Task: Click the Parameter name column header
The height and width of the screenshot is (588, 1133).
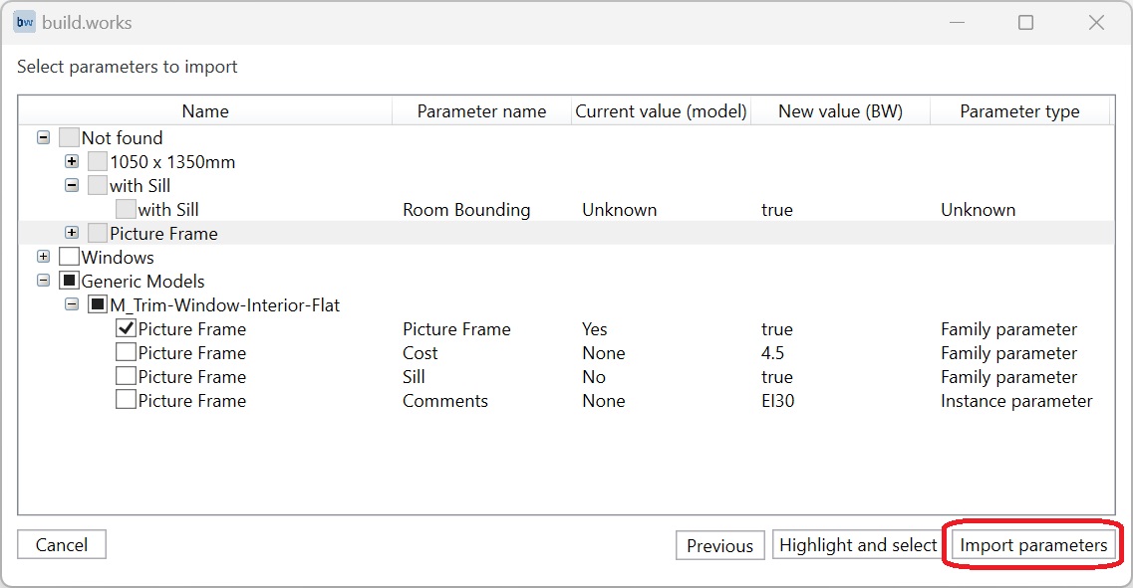Action: coord(480,111)
